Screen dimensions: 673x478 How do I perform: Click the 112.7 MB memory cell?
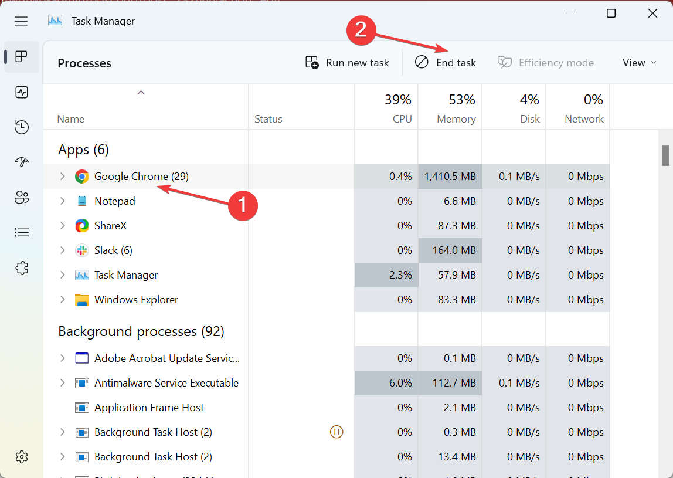click(x=450, y=383)
